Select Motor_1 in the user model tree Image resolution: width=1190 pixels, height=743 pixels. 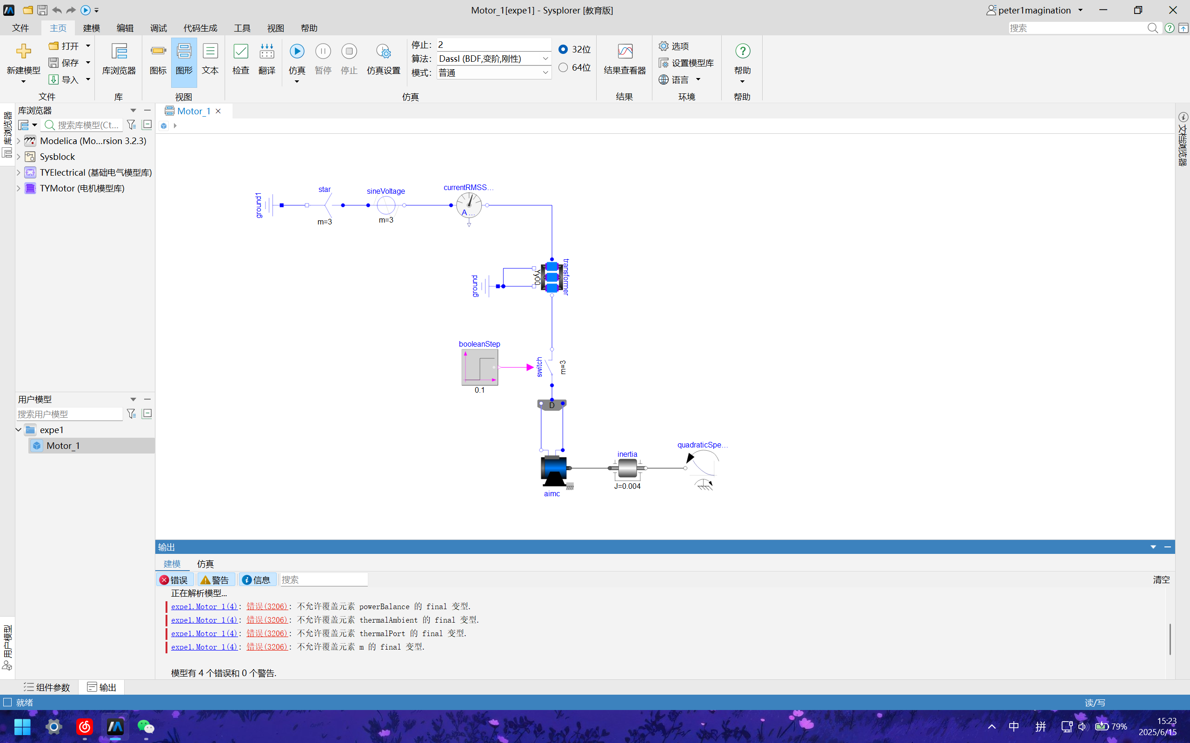[x=63, y=446]
